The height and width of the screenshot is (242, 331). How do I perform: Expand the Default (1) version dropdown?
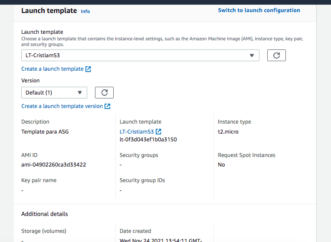pos(54,92)
